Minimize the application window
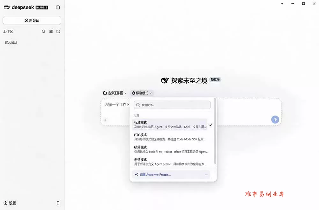This screenshot has width=319, height=210. [293, 4]
